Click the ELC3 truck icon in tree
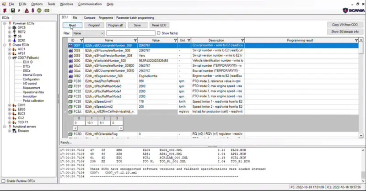 tap(14, 114)
